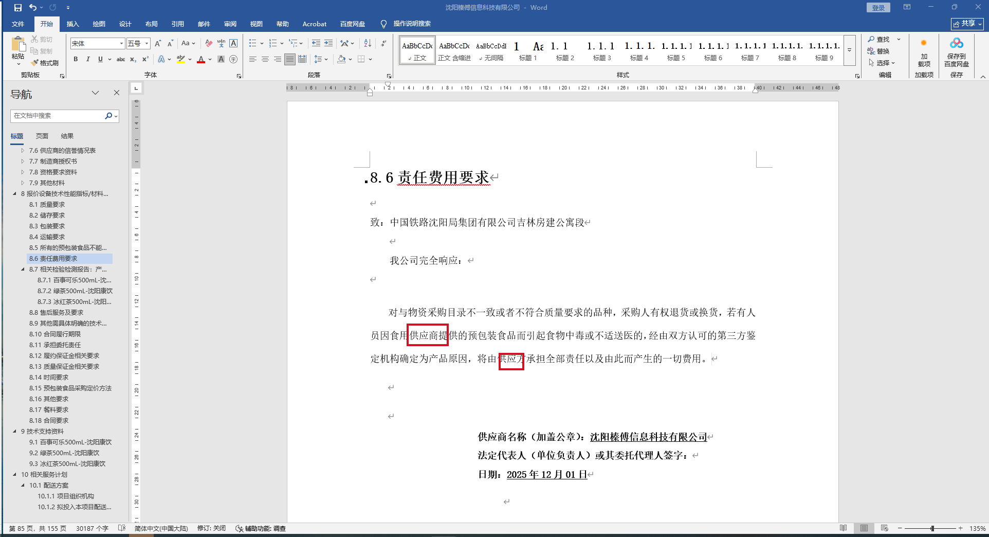Toggle justified alignment button
Viewport: 989px width, 537px height.
[290, 60]
